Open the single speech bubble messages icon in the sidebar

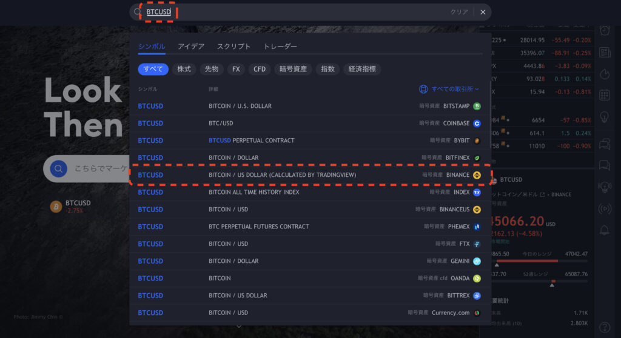tap(605, 165)
